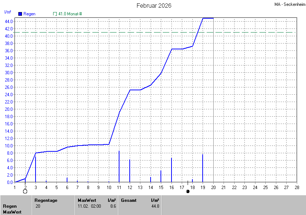306x215 pixels.
Task: Select the tallest rain bar at day 11
Action: coord(119,166)
